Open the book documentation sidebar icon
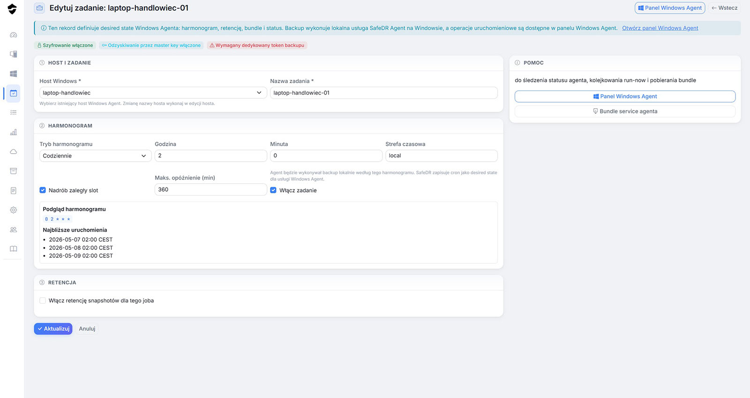The height and width of the screenshot is (398, 750). click(14, 249)
